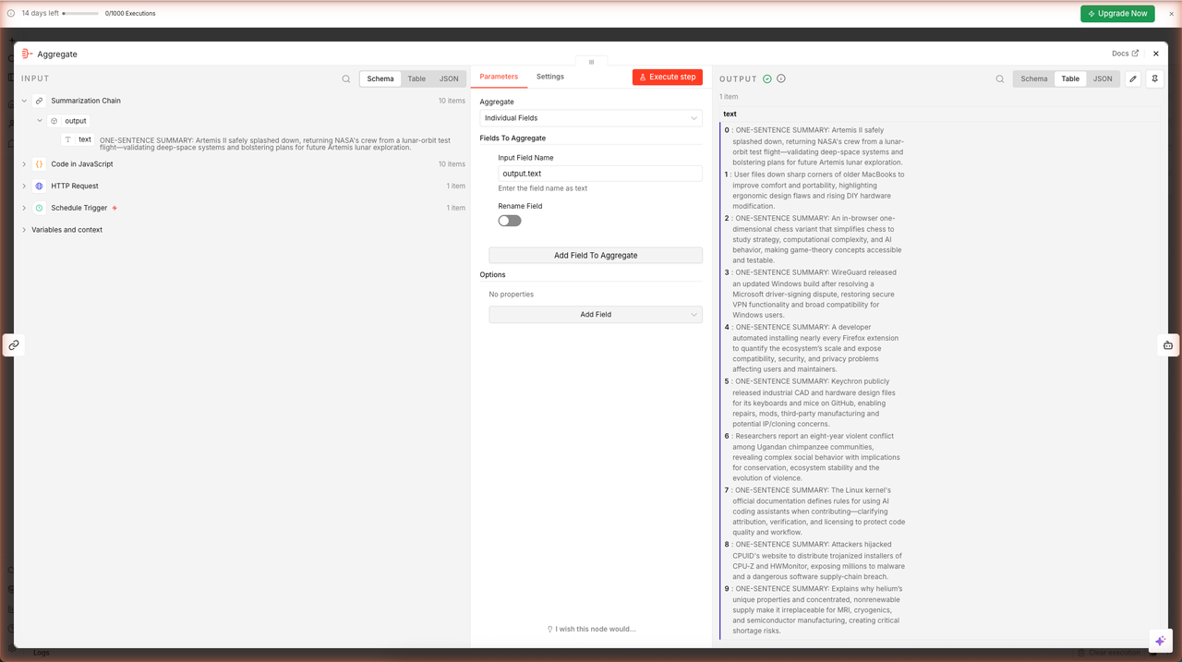Click the robot icon on right edge
The image size is (1182, 662).
click(1168, 345)
